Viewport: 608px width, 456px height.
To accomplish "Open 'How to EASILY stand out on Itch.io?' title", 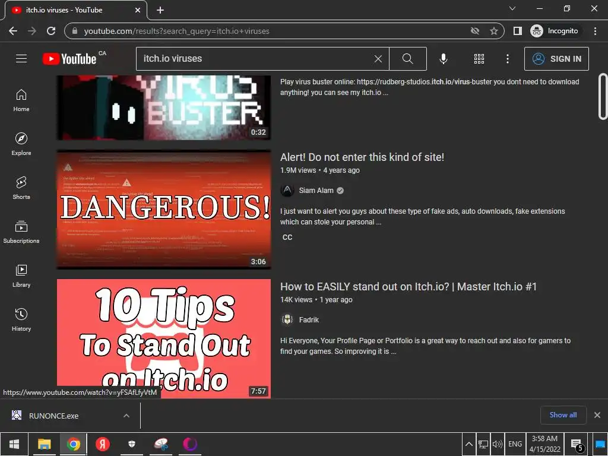I will click(408, 287).
